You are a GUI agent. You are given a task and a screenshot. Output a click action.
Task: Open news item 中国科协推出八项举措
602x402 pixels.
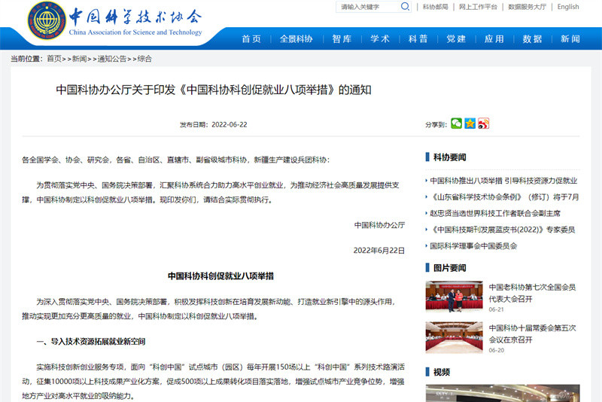coord(503,181)
